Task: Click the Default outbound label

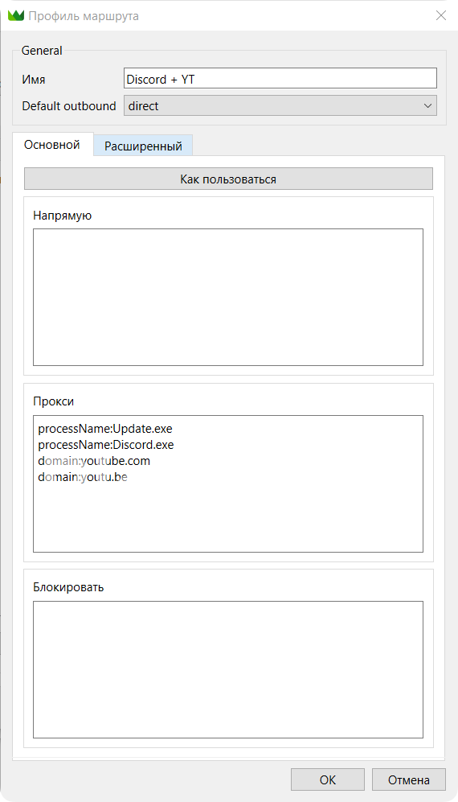Action: coord(69,106)
